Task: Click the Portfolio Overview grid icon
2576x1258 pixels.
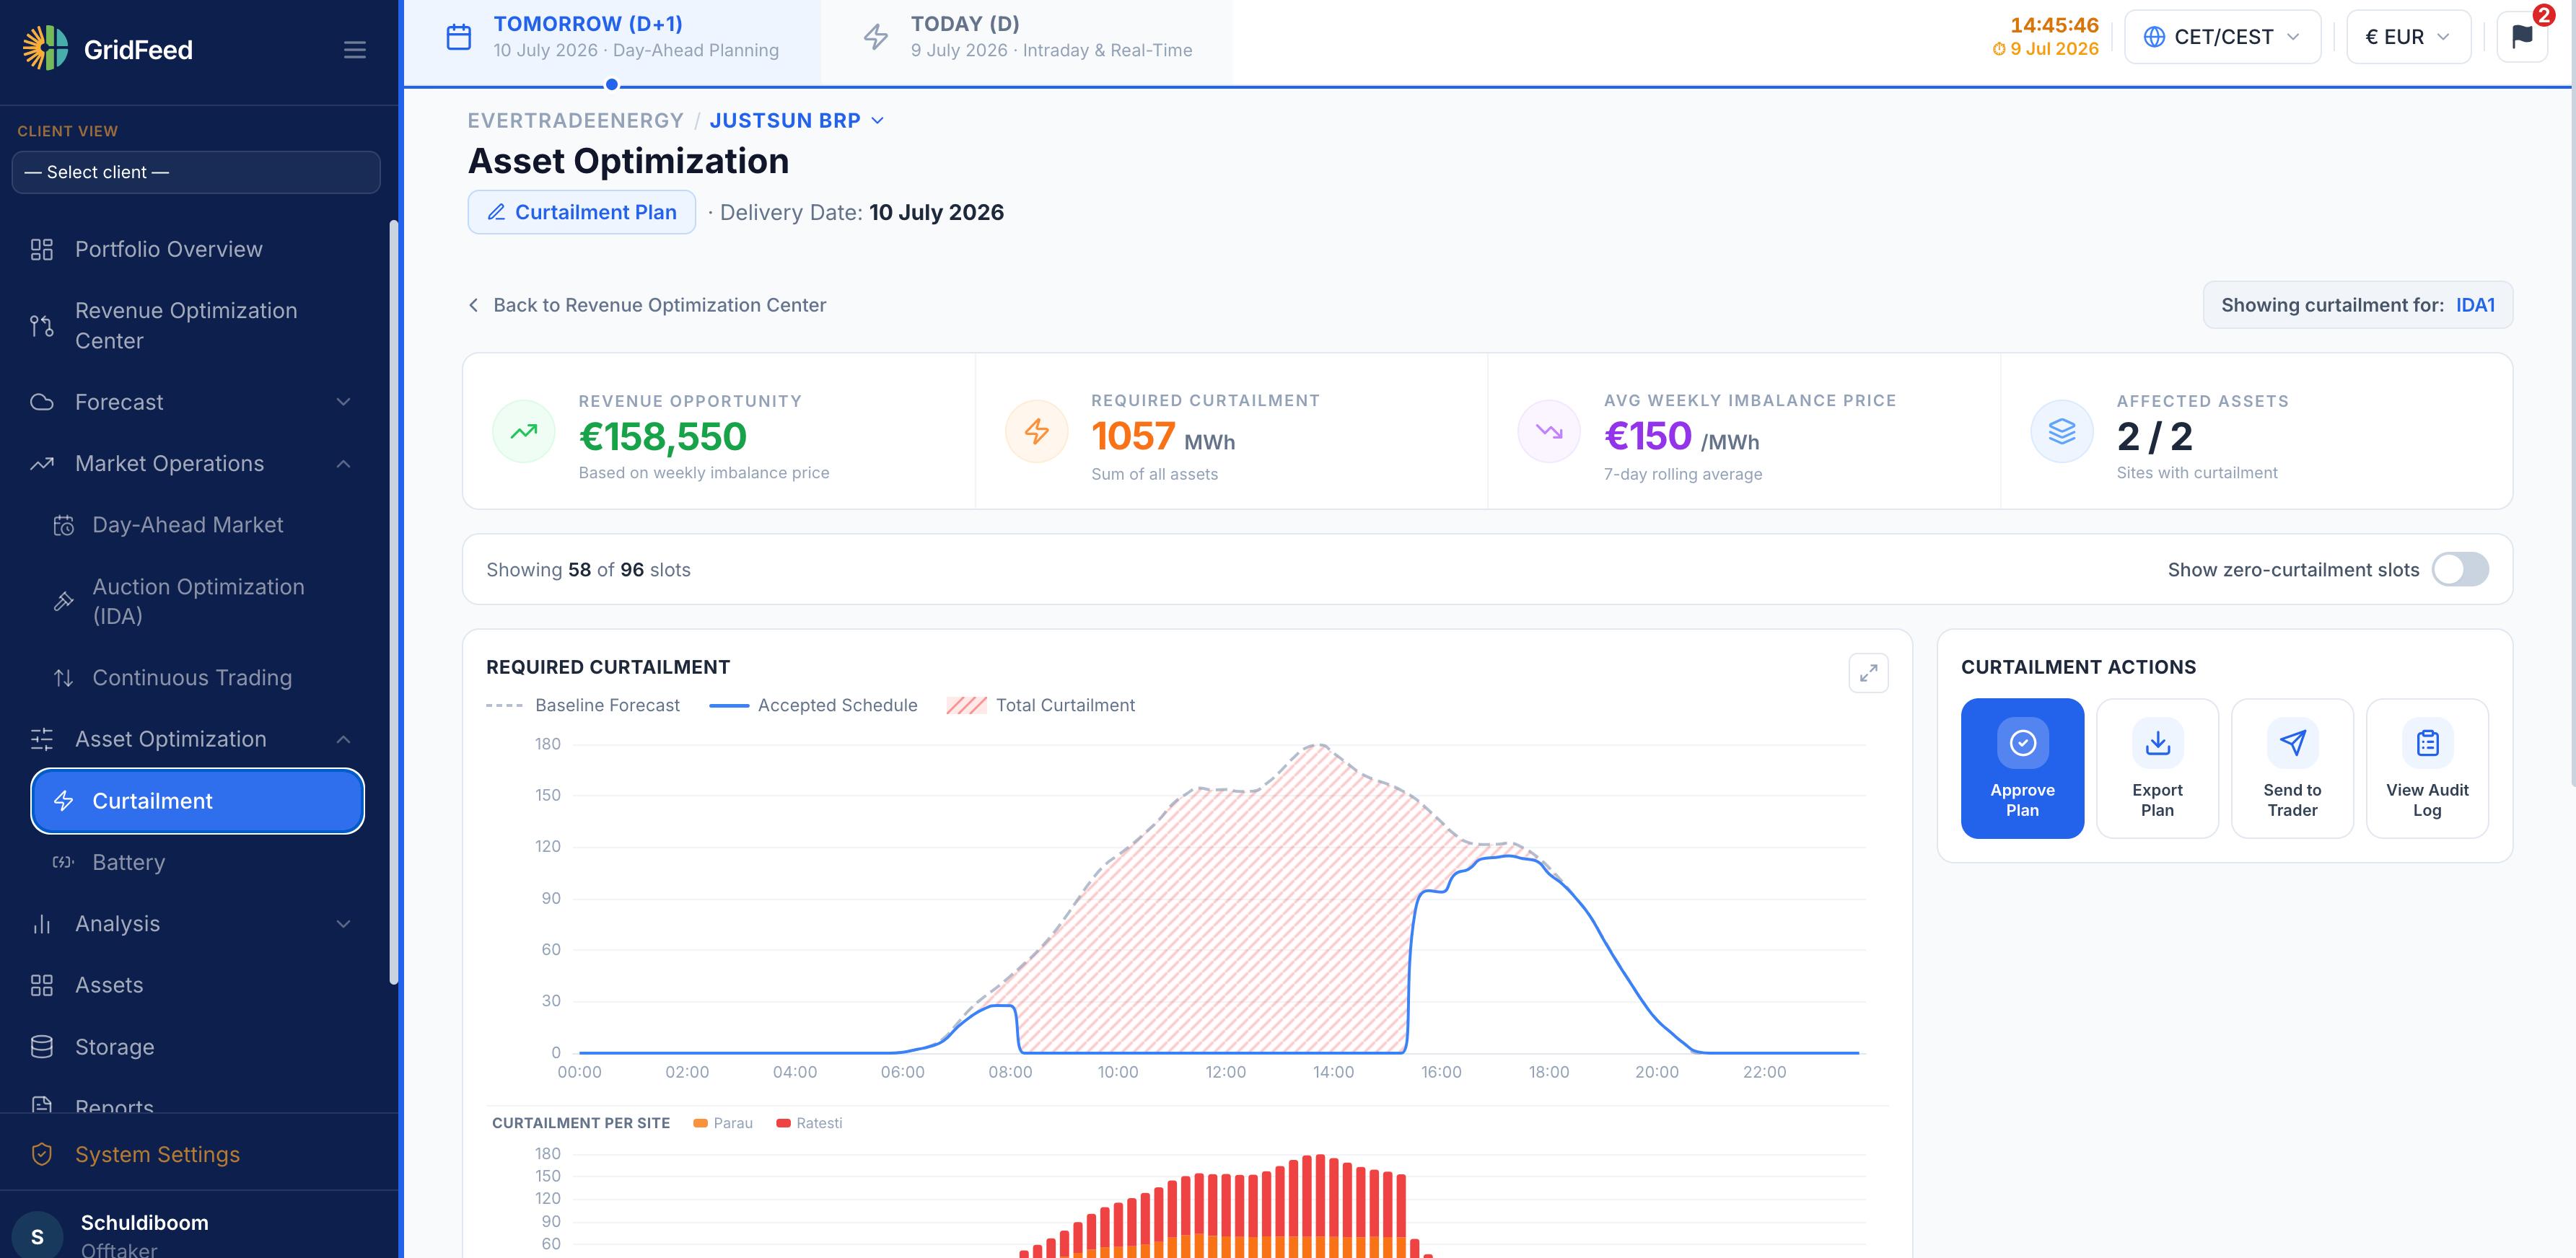Action: pos(41,249)
